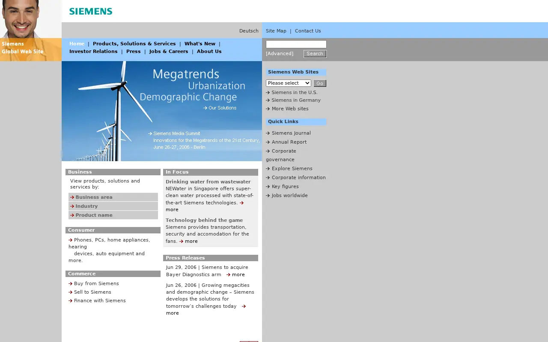The height and width of the screenshot is (342, 548).
Task: Open Drinking water from wastewater article
Action: (208, 182)
